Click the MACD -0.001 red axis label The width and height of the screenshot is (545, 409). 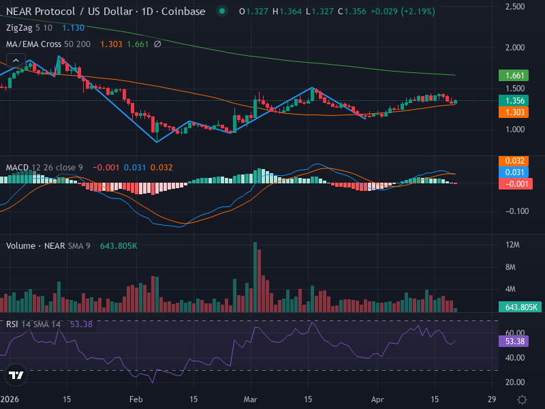click(516, 184)
